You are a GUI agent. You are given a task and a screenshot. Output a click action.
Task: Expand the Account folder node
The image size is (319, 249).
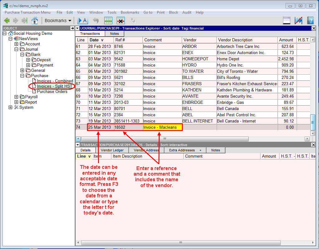(x=16, y=44)
